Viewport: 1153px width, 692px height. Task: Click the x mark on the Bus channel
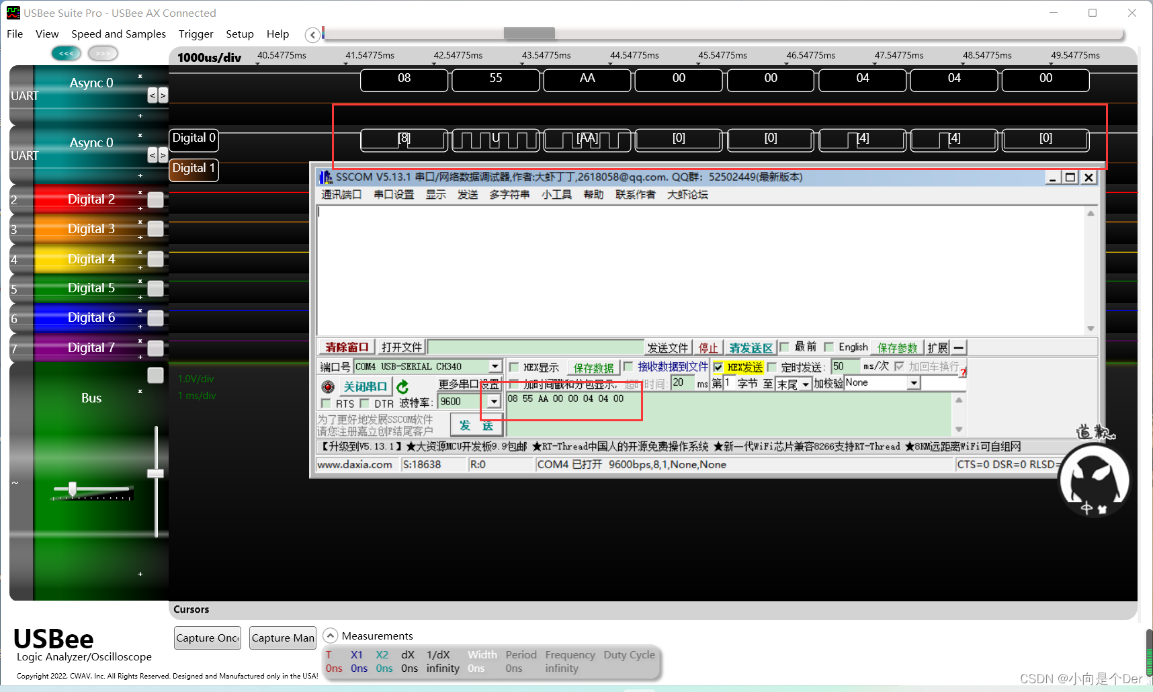[x=140, y=391]
